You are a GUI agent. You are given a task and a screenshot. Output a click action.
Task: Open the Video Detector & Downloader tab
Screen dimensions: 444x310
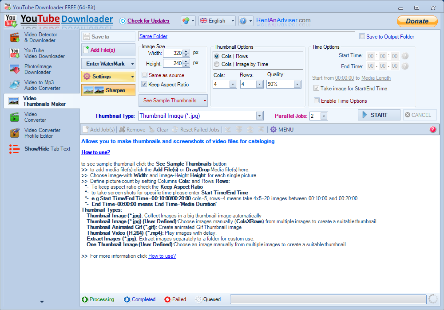(x=42, y=37)
